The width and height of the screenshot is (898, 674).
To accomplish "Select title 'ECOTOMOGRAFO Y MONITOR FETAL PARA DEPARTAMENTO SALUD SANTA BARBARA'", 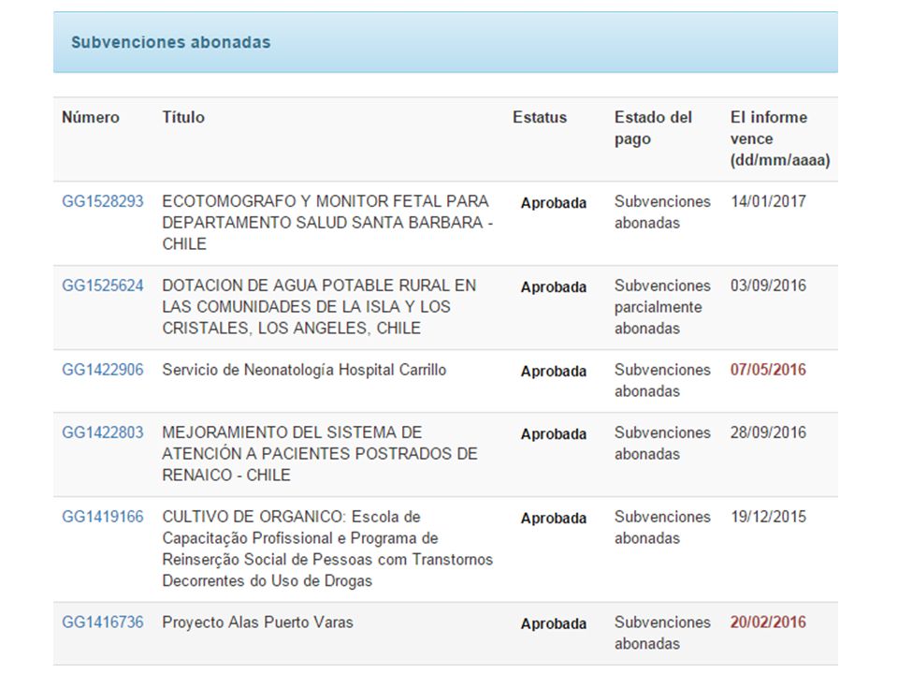I will pyautogui.click(x=327, y=223).
